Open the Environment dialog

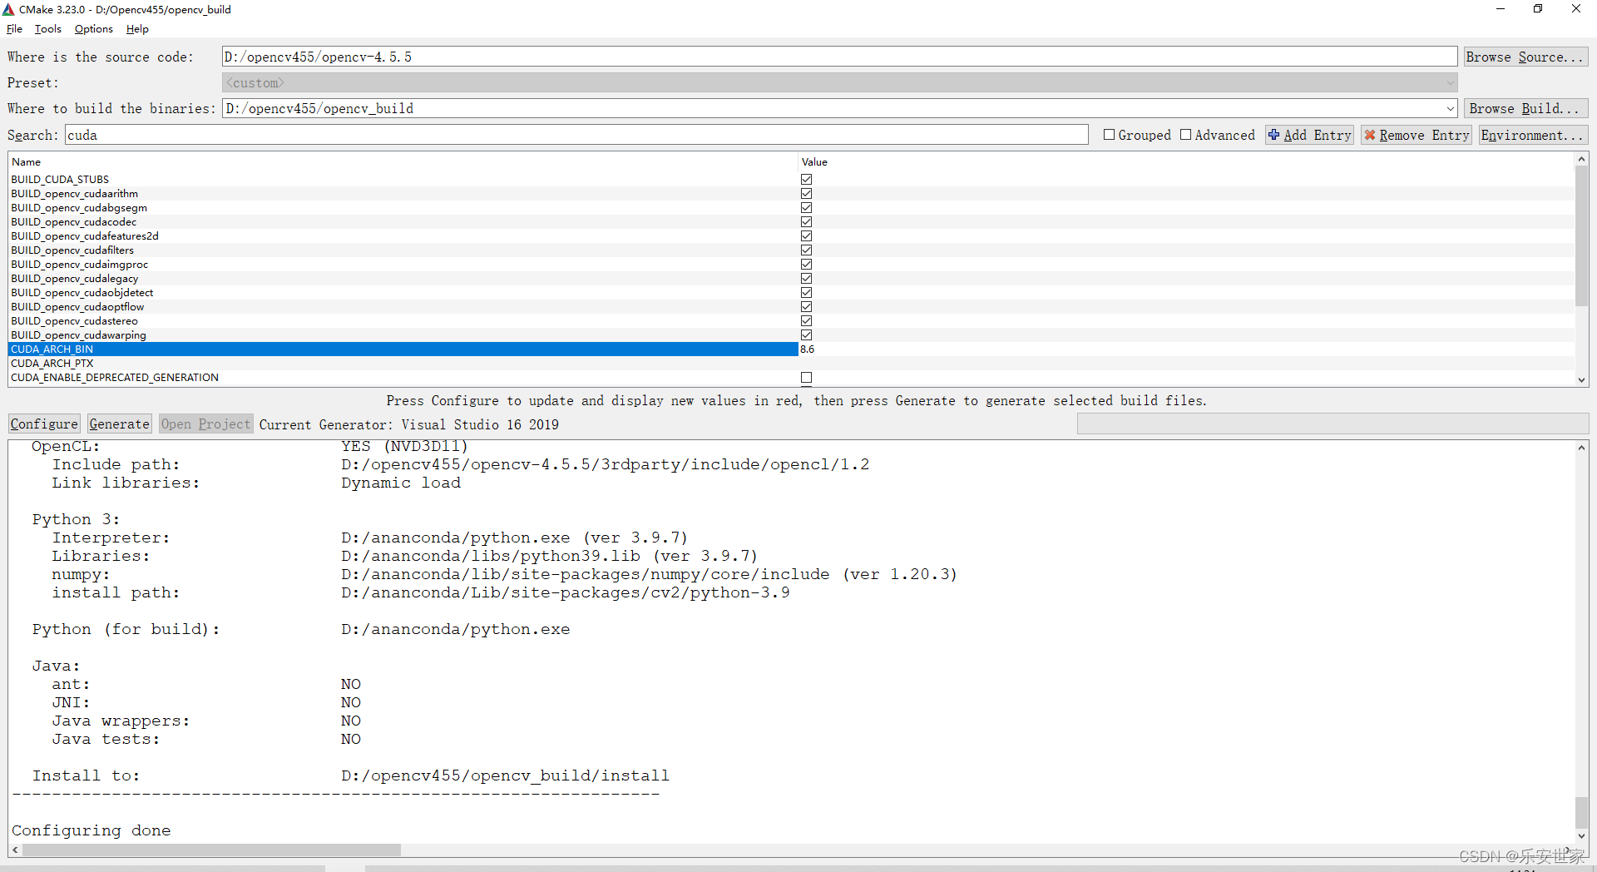tap(1533, 135)
